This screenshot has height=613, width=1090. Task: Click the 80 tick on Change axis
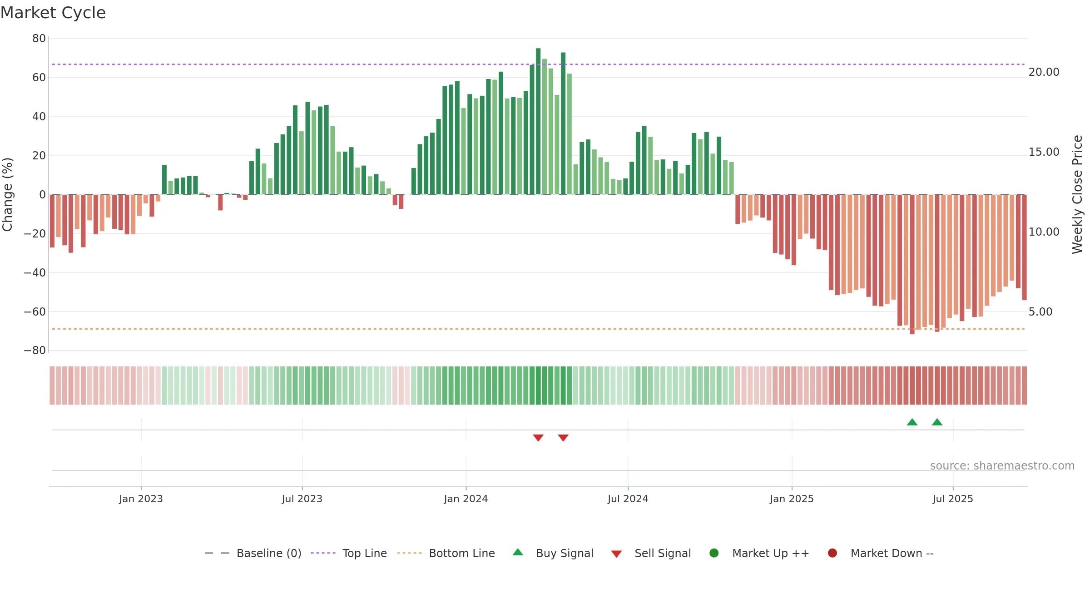point(39,39)
